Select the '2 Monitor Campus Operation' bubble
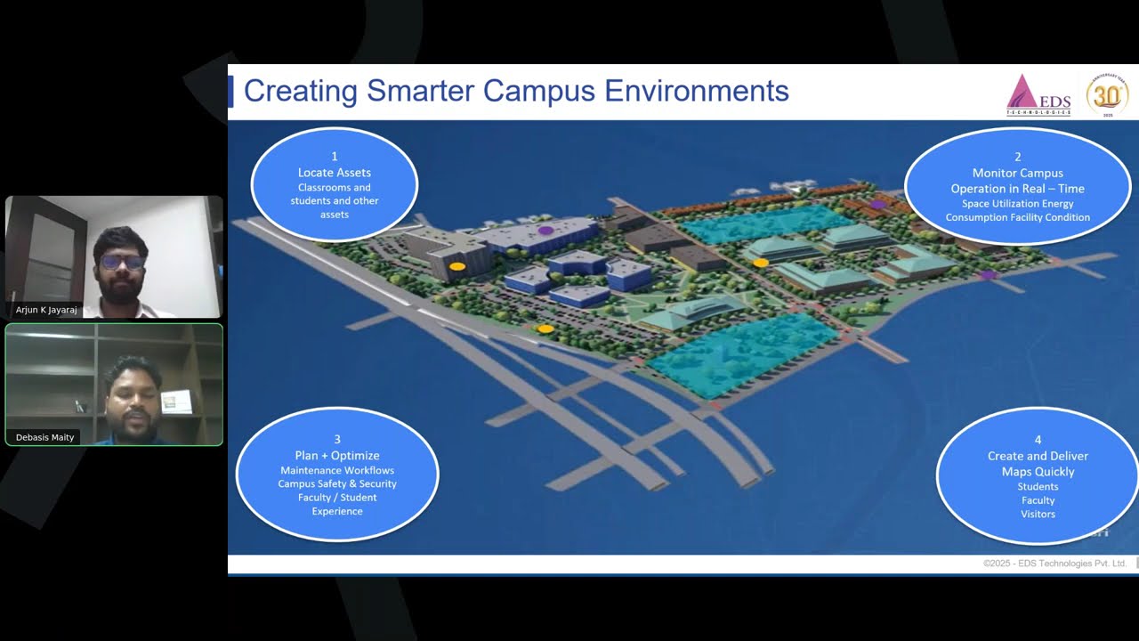The image size is (1139, 641). coord(1018,186)
